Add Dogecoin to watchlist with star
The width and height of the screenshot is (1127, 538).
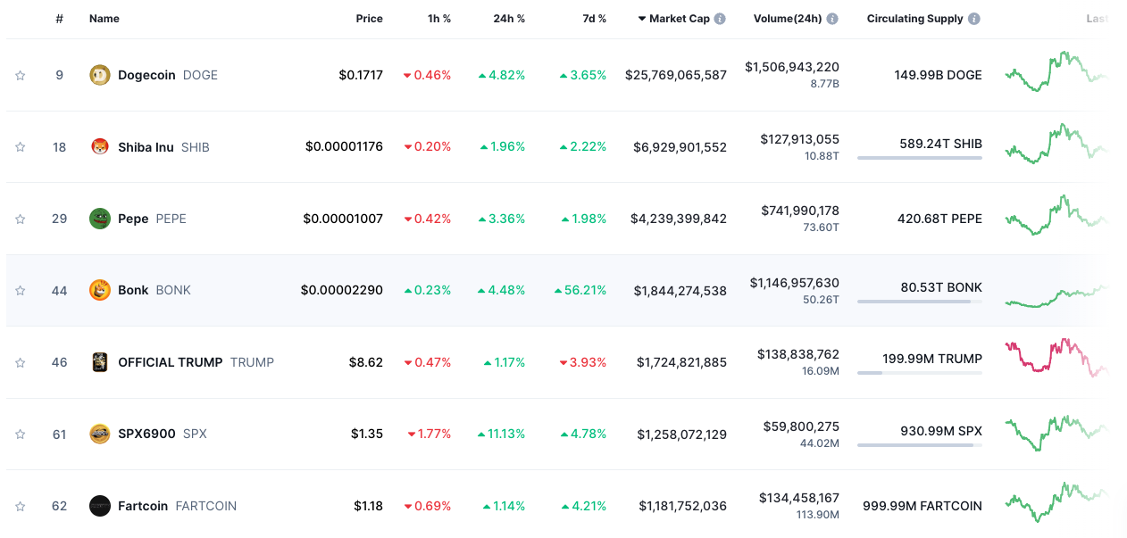click(20, 75)
